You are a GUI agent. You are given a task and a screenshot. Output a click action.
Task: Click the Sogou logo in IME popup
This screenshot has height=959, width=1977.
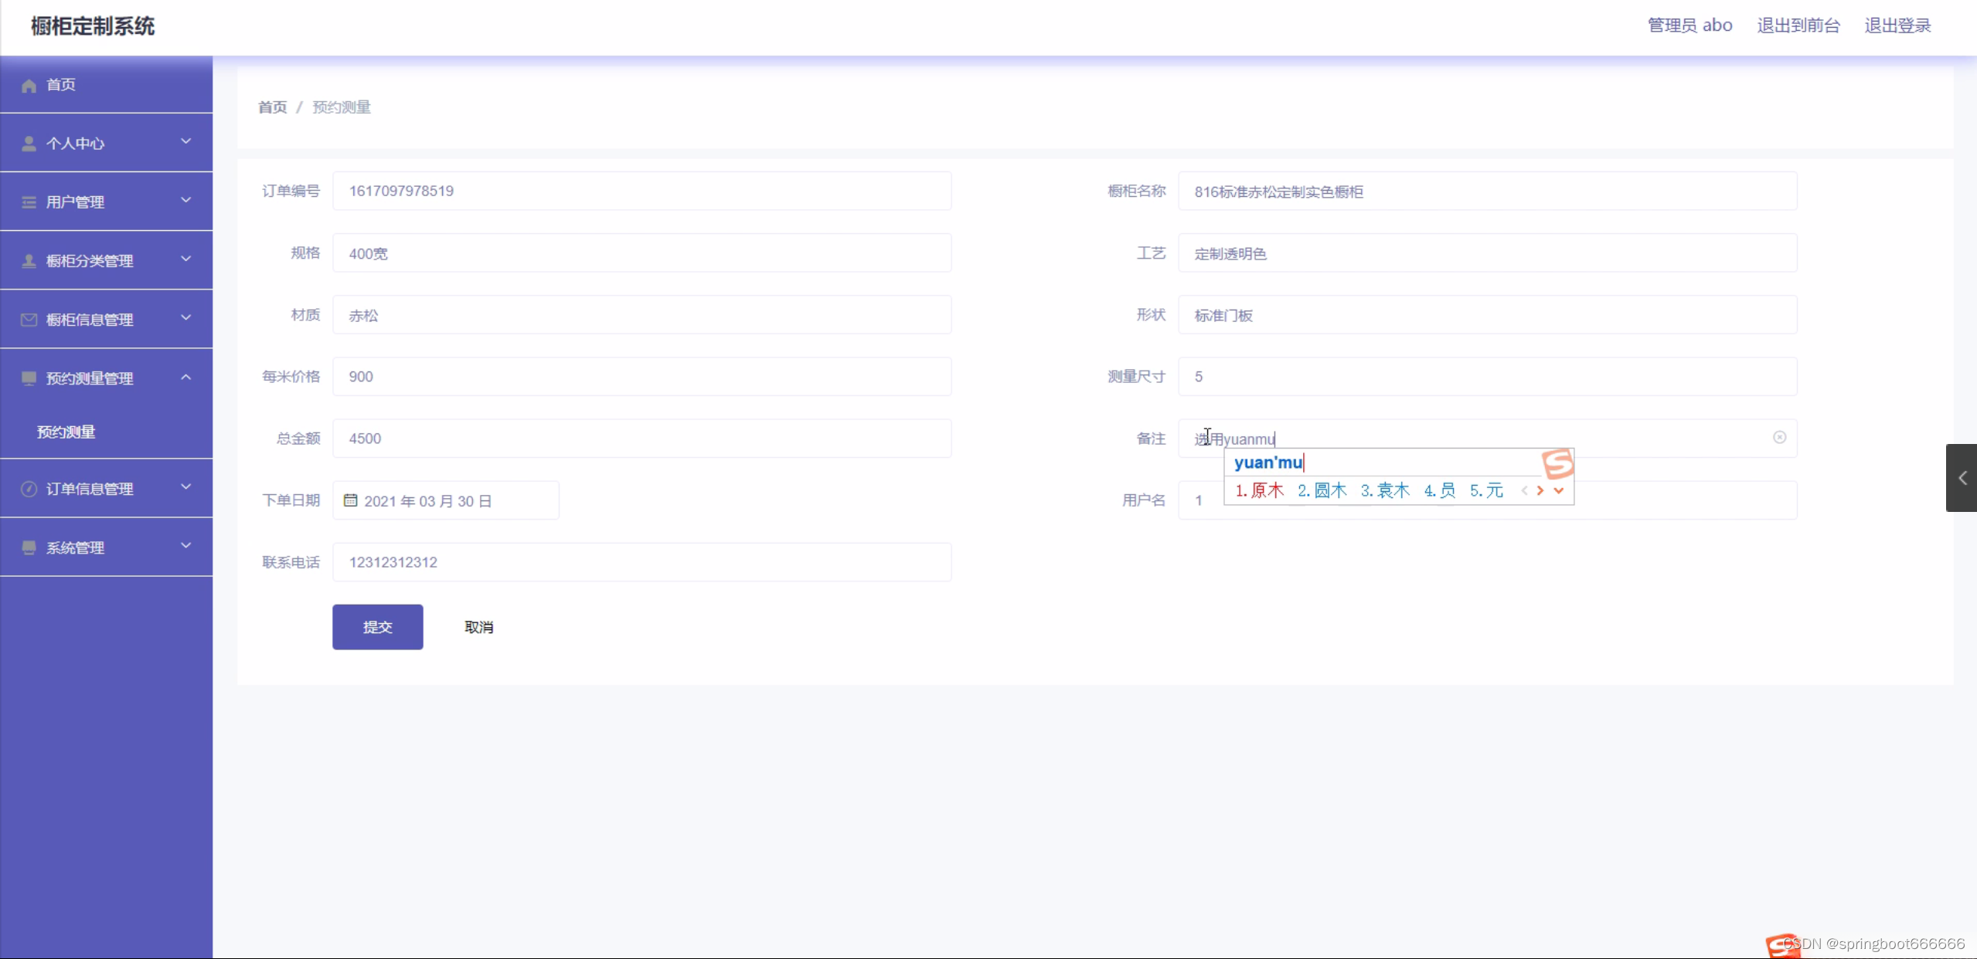pos(1557,464)
